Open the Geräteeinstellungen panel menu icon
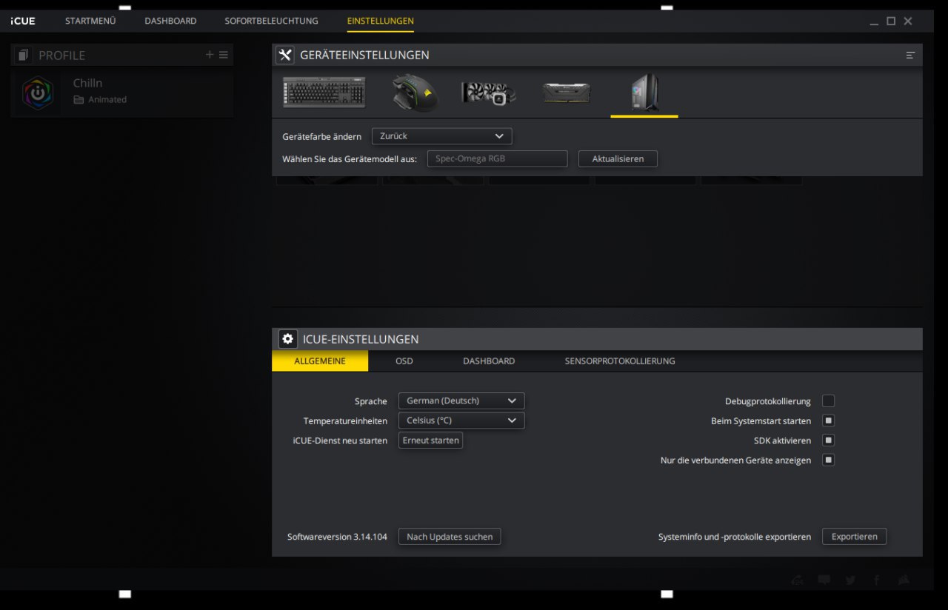 click(911, 55)
